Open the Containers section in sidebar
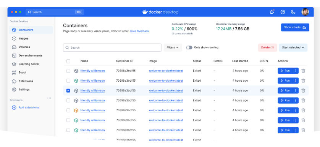Viewport: 320px width, 147px height. click(31, 30)
